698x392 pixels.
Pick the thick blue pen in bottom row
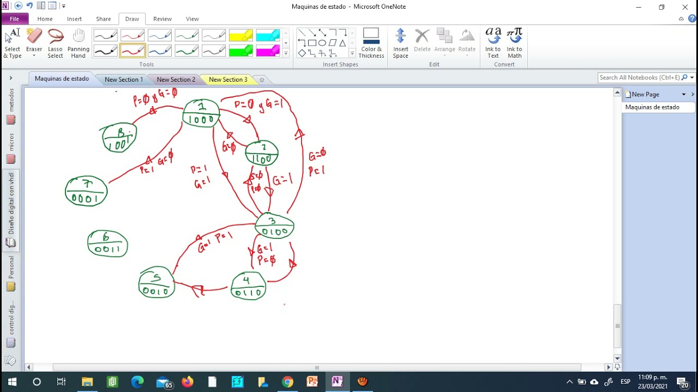point(160,51)
